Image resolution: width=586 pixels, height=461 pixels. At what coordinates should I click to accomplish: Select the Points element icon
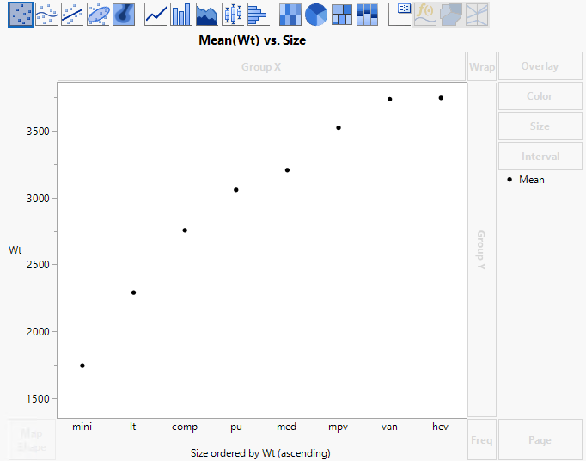21,15
